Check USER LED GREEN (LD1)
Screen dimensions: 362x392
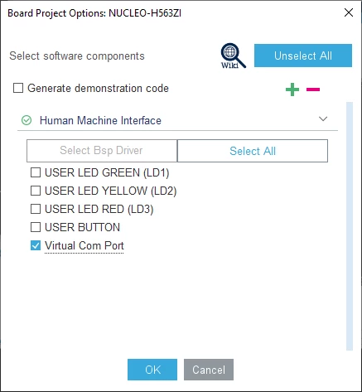(36, 172)
